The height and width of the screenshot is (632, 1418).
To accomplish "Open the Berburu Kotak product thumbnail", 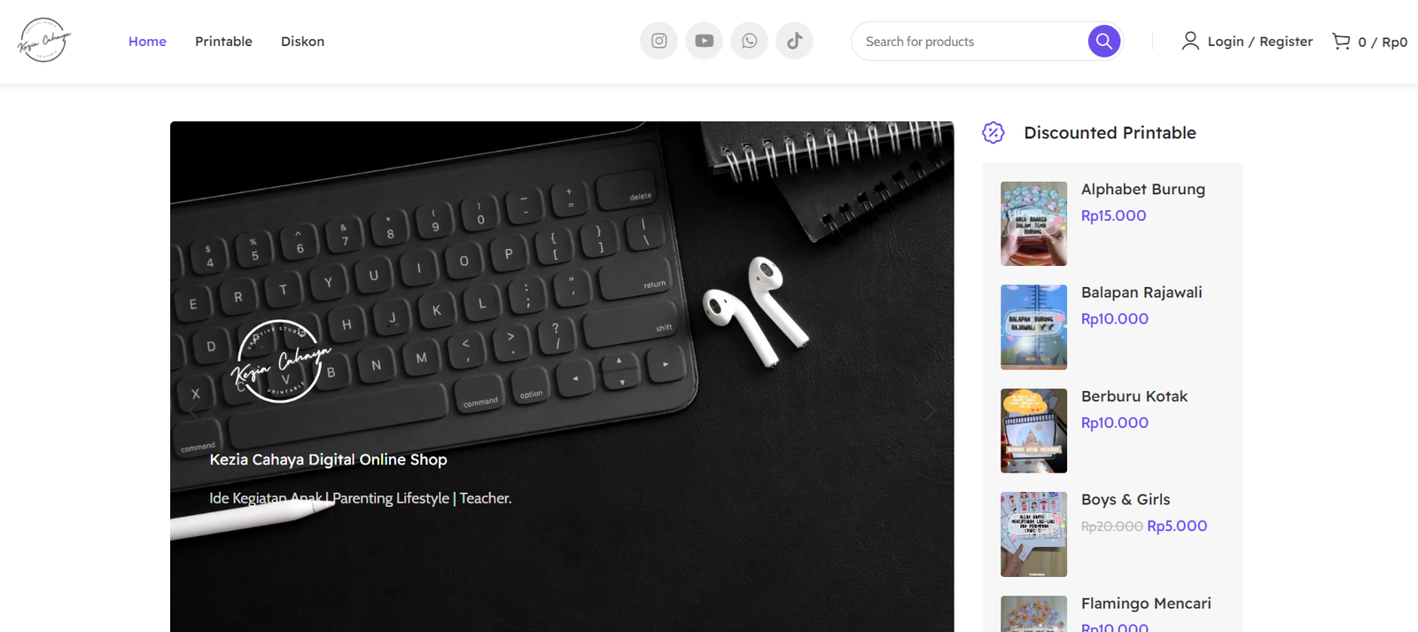I will pos(1034,431).
